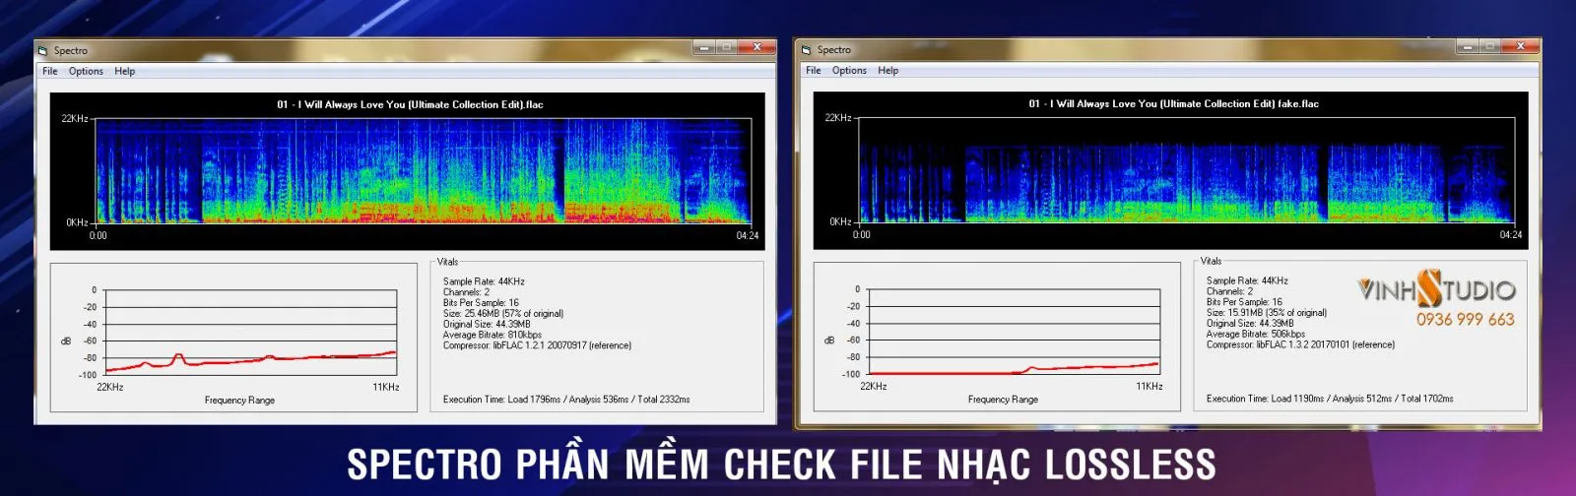The height and width of the screenshot is (496, 1576).
Task: Open Options menu in right Spectro window
Action: 849,70
